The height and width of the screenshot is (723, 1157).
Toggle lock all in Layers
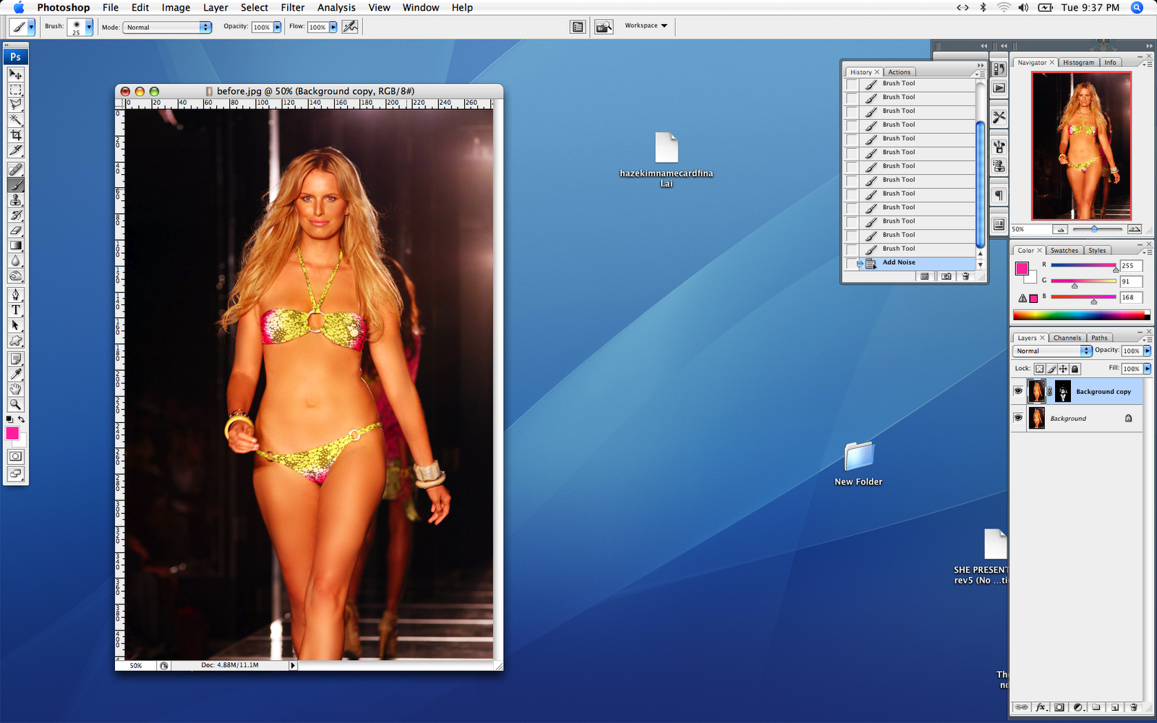[x=1075, y=369]
